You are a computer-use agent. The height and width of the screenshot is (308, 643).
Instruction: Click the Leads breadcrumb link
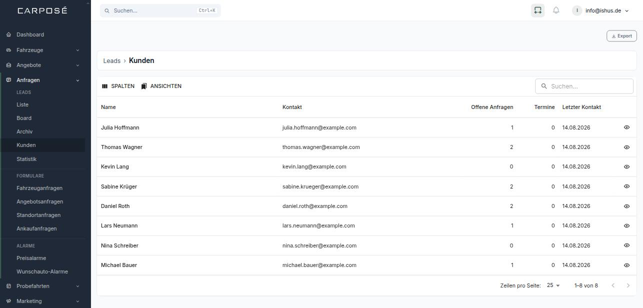tap(111, 60)
